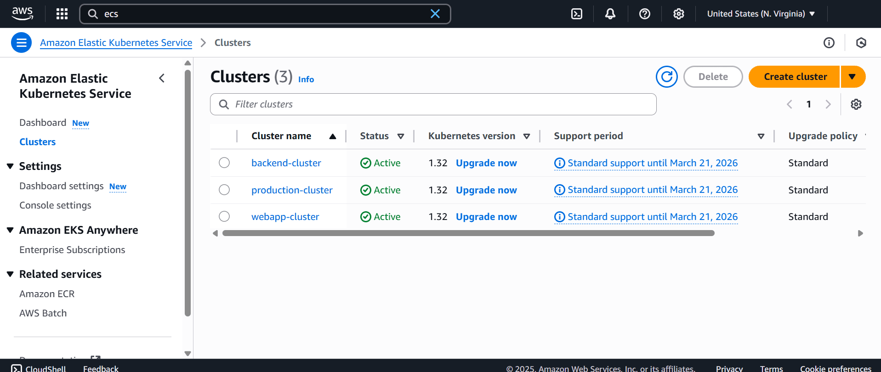The height and width of the screenshot is (372, 881).
Task: Refresh the clusters list
Action: click(x=667, y=77)
